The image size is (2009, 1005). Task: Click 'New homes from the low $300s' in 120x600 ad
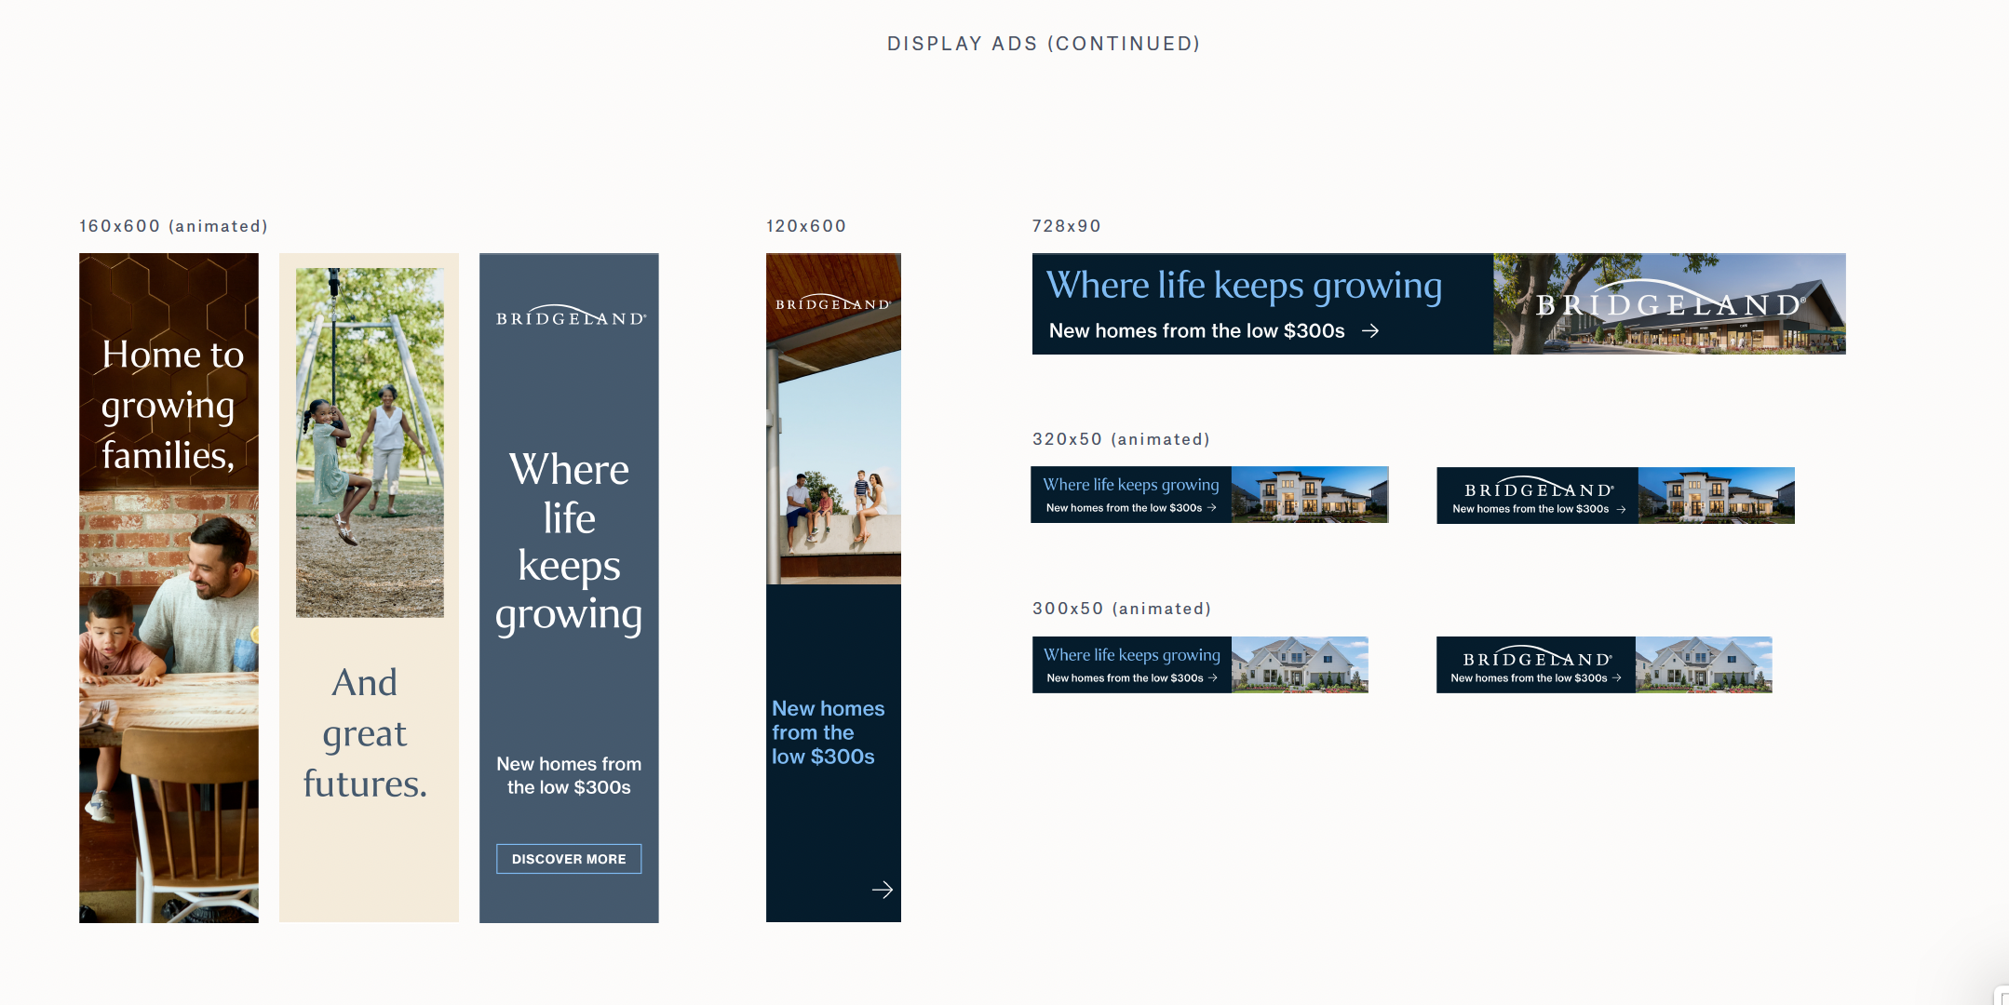[x=828, y=732]
